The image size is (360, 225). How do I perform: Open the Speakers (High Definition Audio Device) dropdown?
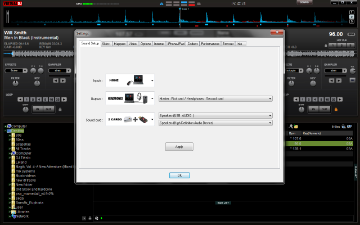[215, 123]
